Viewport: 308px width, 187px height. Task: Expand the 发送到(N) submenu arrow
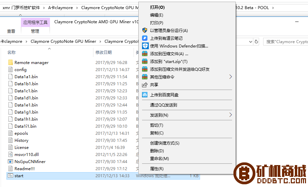point(231,115)
